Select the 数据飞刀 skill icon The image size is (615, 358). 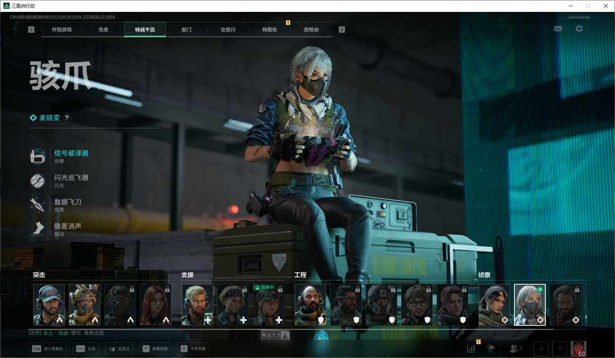[38, 205]
